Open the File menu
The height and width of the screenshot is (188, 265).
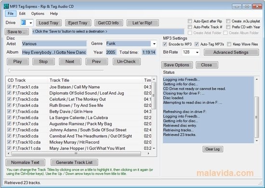pos(11,13)
